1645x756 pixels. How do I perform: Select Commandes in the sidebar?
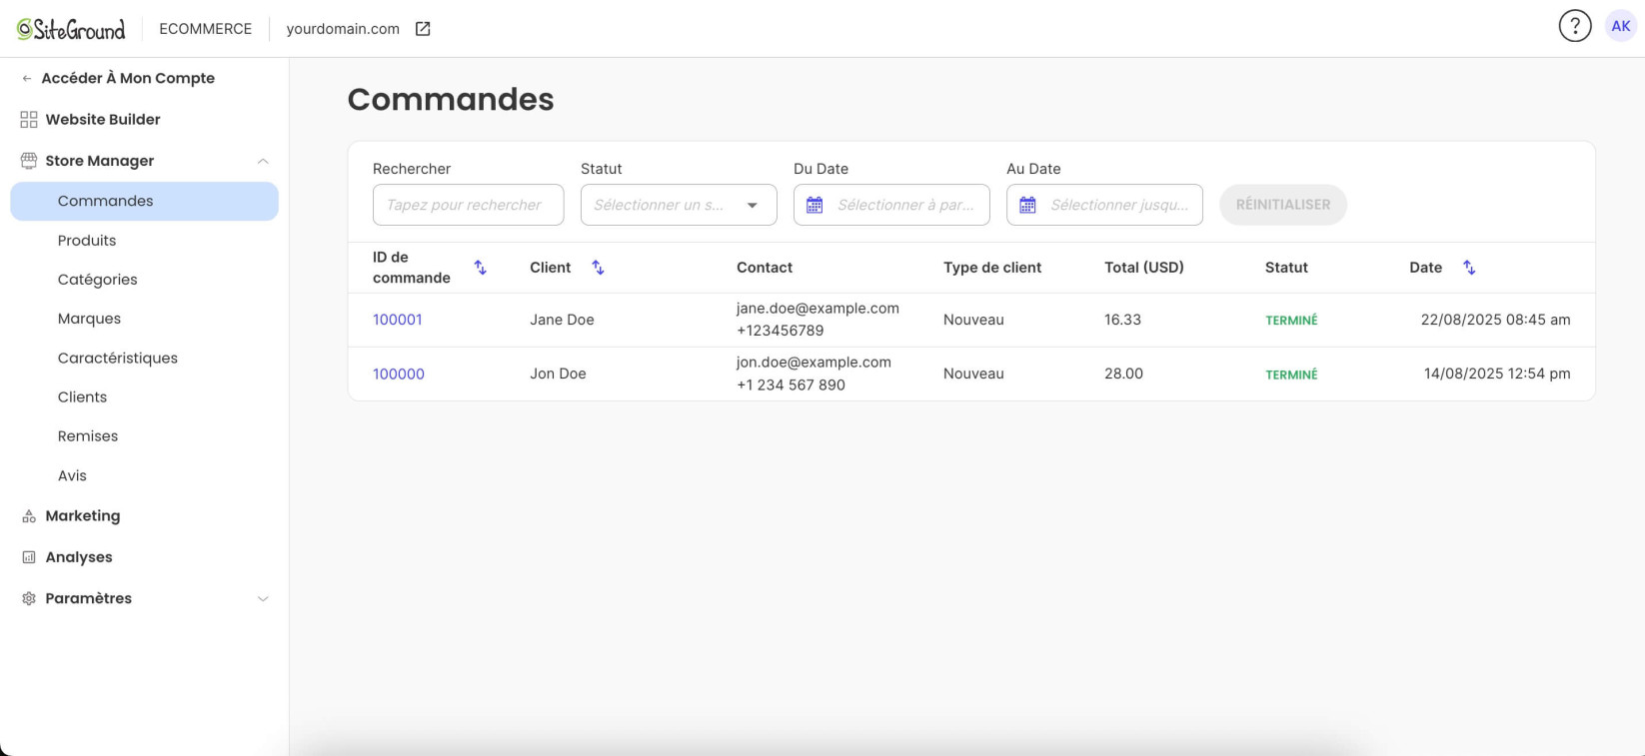144,201
